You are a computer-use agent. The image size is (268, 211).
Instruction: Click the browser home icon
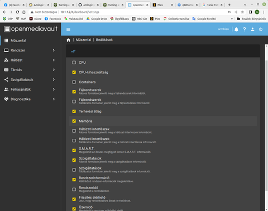[x=24, y=12]
